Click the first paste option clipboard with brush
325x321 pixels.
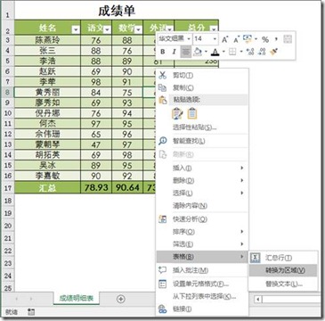pos(177,113)
